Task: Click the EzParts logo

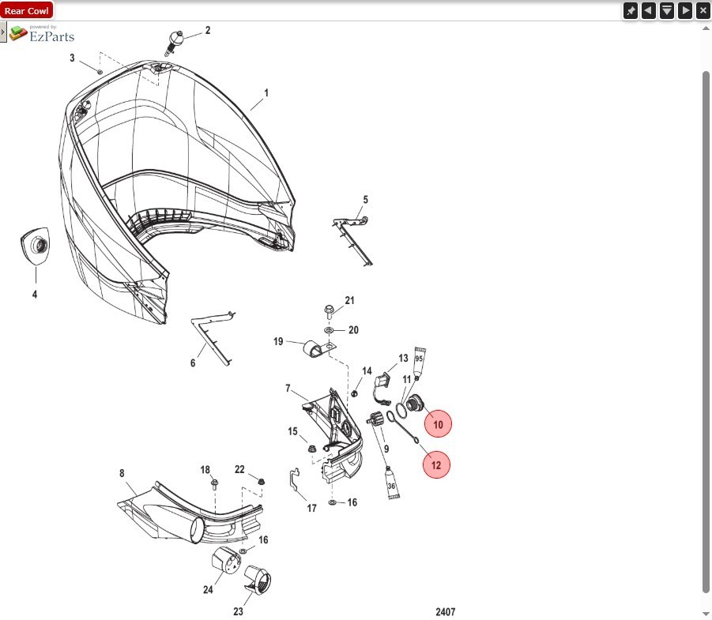Action: click(x=42, y=33)
